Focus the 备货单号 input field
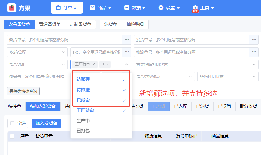This screenshot has width=261, height=155. (x=64, y=40)
